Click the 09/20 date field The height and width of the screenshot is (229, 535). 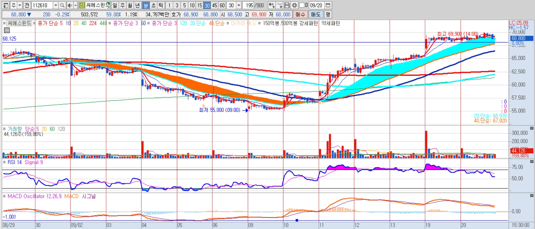pyautogui.click(x=316, y=5)
